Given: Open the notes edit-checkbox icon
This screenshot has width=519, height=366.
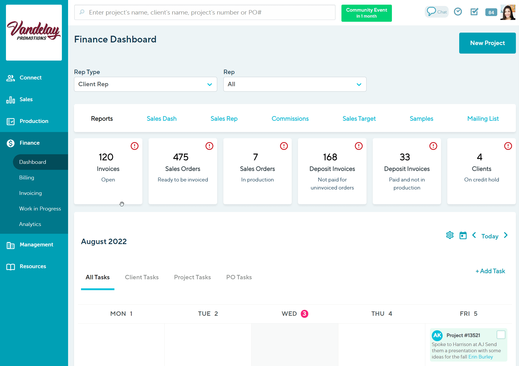Looking at the screenshot, I should [474, 12].
